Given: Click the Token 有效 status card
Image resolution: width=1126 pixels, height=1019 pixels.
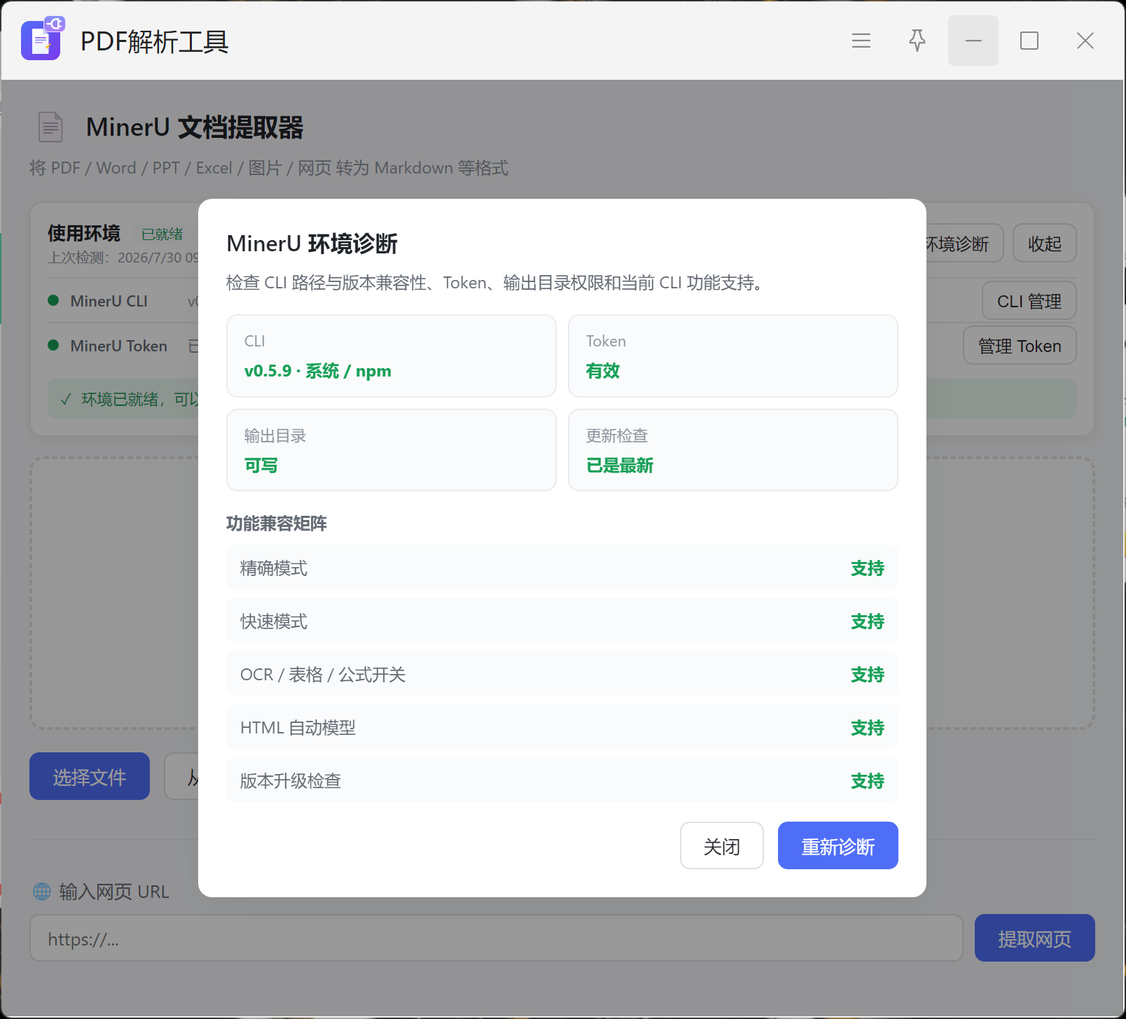Looking at the screenshot, I should coord(733,356).
